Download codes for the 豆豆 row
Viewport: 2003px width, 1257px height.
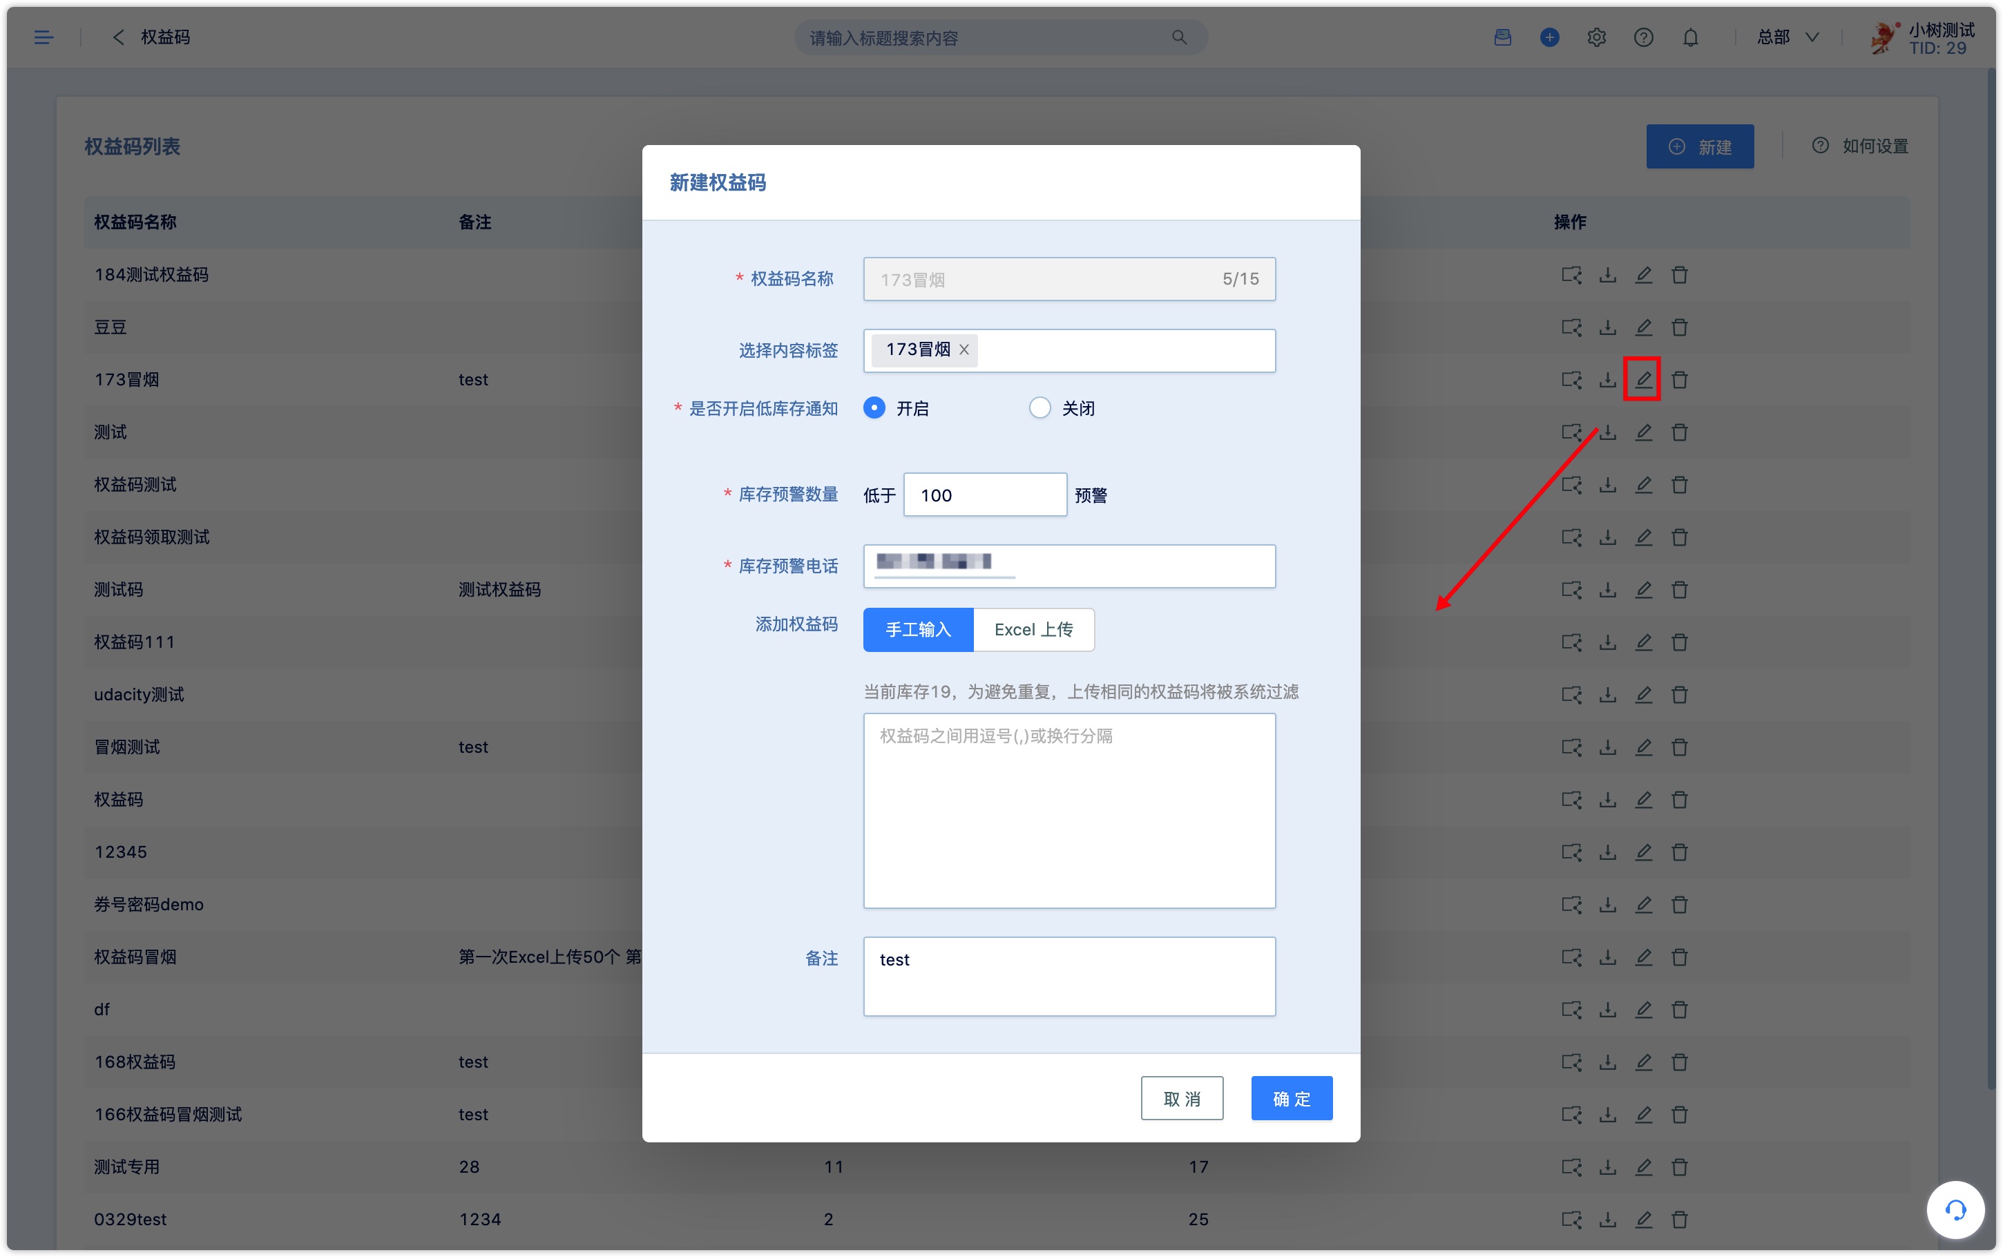point(1607,327)
